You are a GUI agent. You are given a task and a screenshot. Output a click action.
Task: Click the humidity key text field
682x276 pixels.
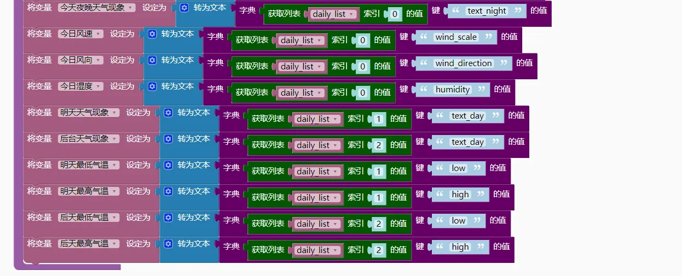click(x=452, y=90)
